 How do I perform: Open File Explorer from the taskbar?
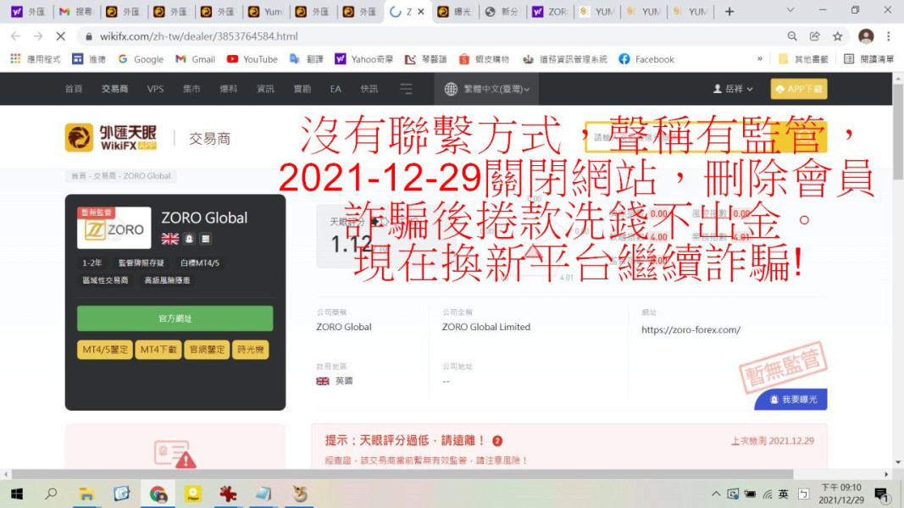86,494
